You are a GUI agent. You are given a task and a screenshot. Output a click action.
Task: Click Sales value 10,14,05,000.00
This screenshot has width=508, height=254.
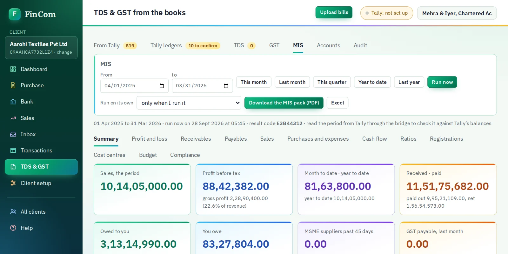click(x=142, y=186)
